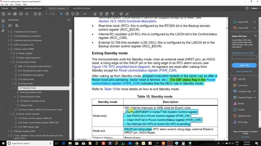Viewport: 261px width, 146px height.
Task: Click the upload to cloud icon
Action: click(x=9, y=14)
